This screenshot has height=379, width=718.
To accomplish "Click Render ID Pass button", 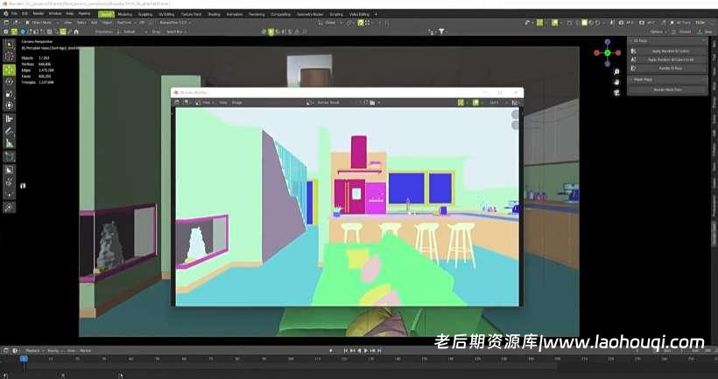I will (671, 67).
